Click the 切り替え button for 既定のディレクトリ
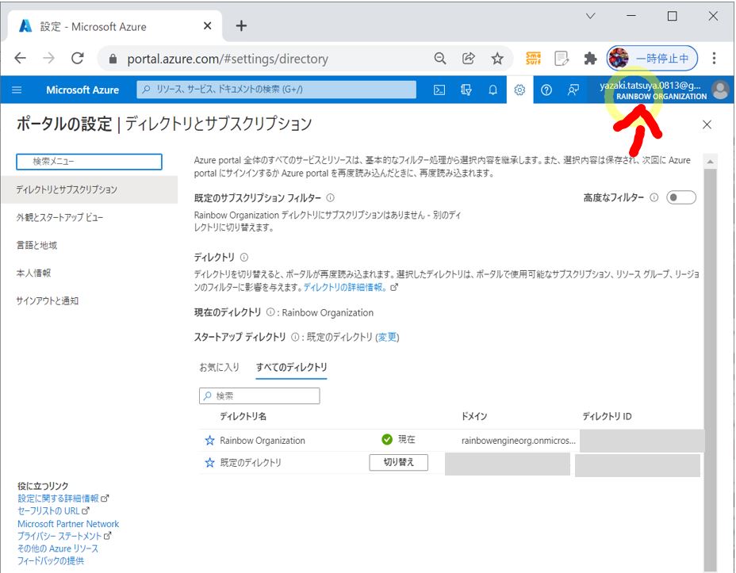Image resolution: width=736 pixels, height=573 pixels. click(x=398, y=462)
